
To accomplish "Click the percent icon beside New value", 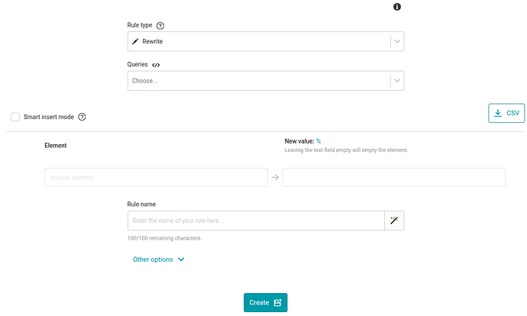I will [318, 141].
